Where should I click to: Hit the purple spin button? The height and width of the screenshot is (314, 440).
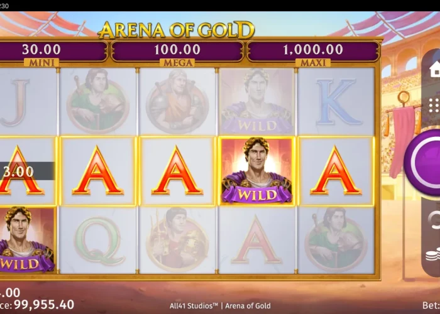pos(422,162)
